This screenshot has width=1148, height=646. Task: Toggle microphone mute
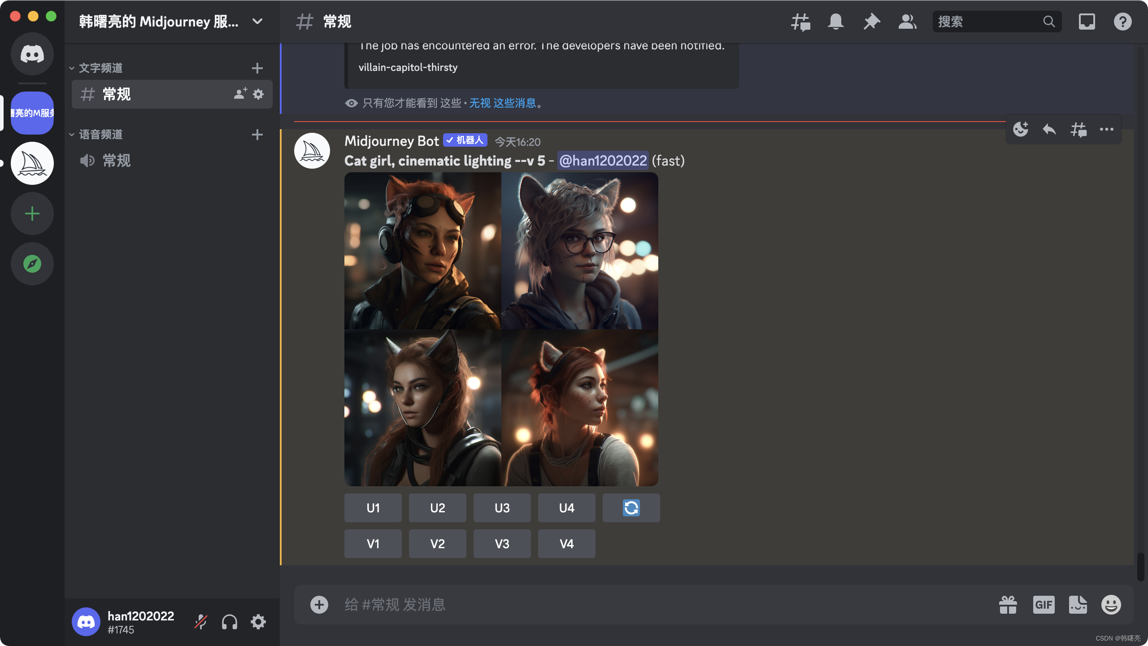click(201, 622)
